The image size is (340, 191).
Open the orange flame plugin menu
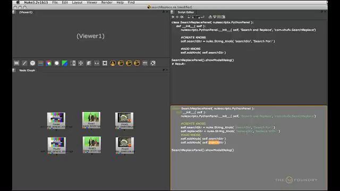tap(113, 63)
